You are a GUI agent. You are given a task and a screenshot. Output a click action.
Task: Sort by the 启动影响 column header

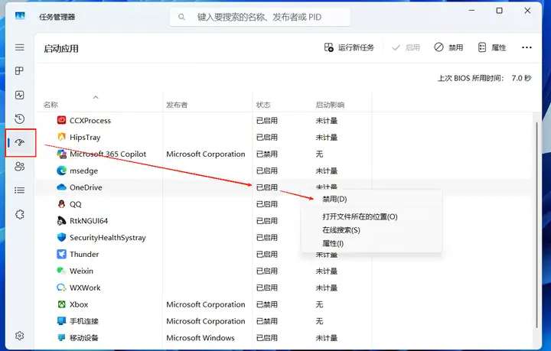[x=330, y=105]
